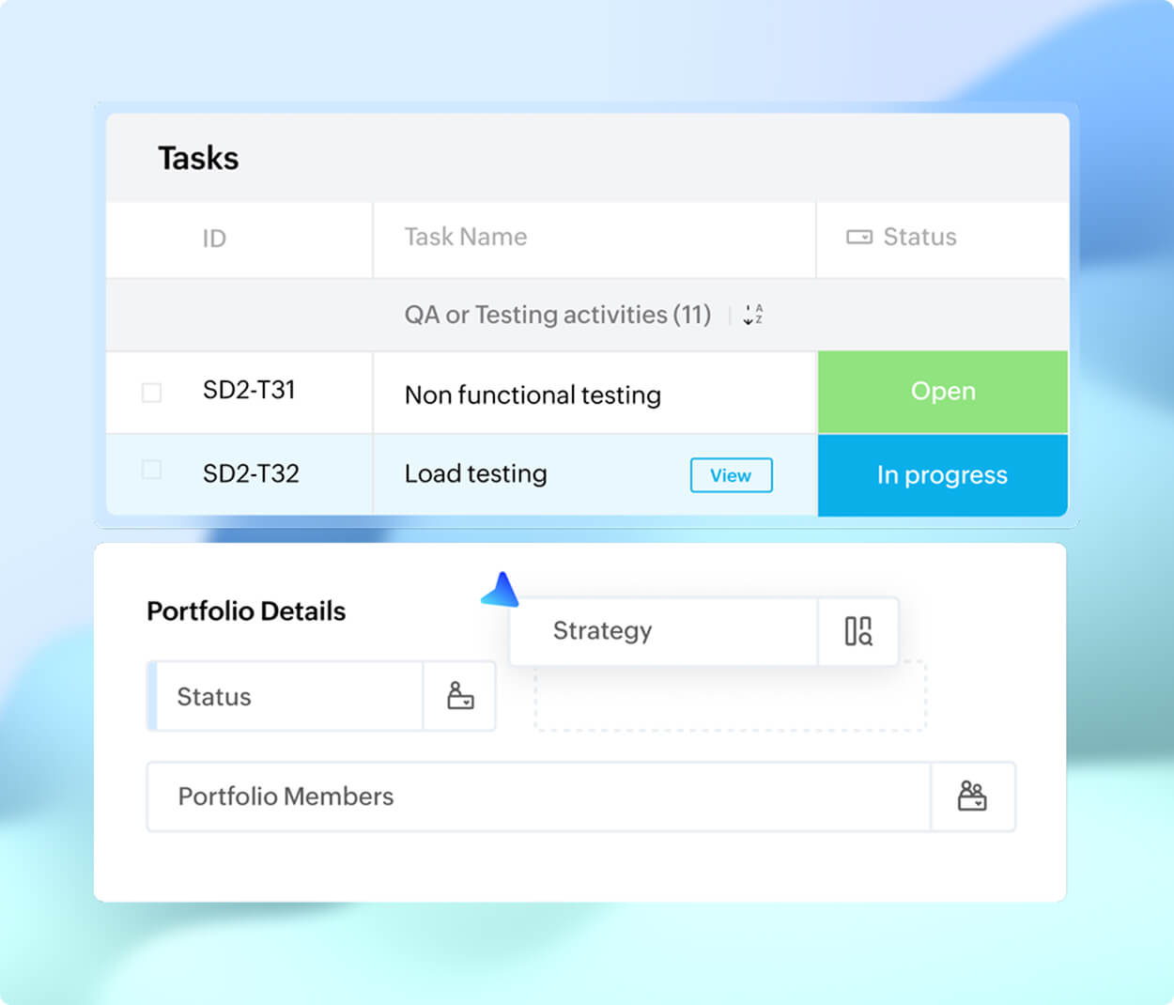Screen dimensions: 1174x1005
Task: Open the Open status dropdown for SD2-T31
Action: (942, 392)
